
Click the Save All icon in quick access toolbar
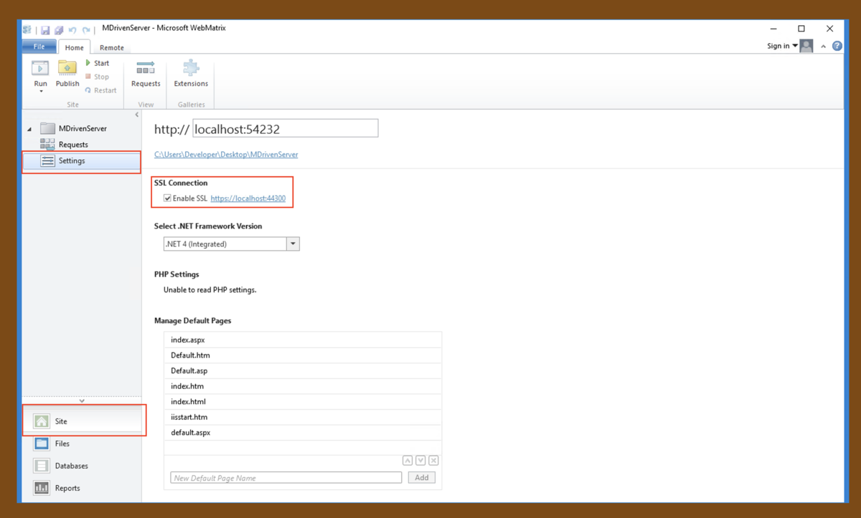click(59, 30)
